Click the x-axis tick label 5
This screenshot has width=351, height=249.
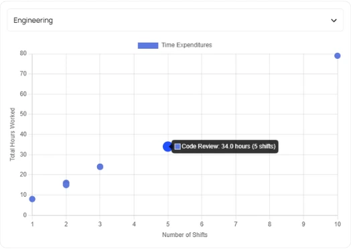coord(168,224)
